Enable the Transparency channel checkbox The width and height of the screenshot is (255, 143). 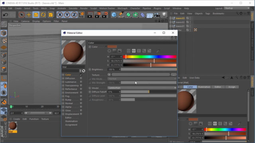tap(81, 85)
